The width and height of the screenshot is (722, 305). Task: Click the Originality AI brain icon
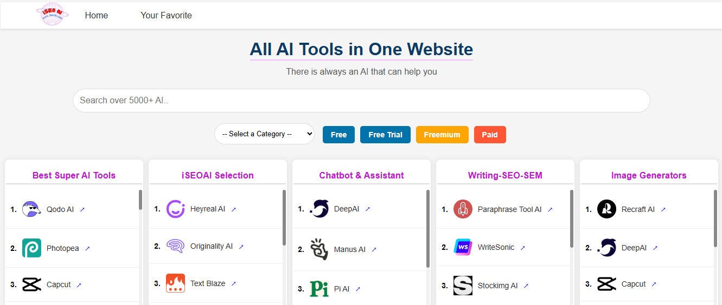pyautogui.click(x=175, y=246)
